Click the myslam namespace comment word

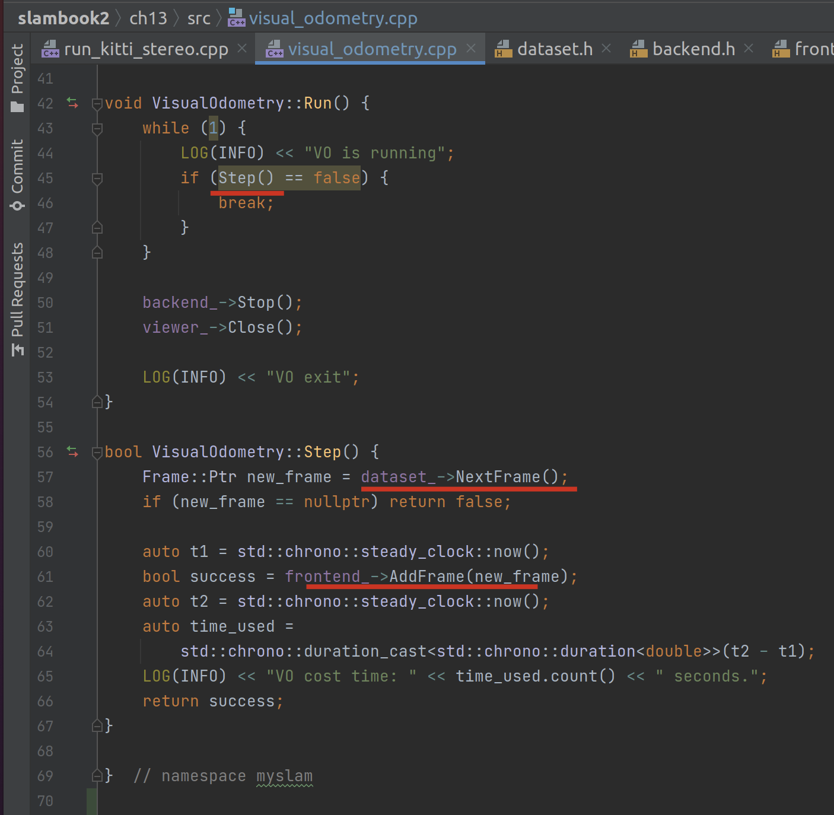click(284, 776)
